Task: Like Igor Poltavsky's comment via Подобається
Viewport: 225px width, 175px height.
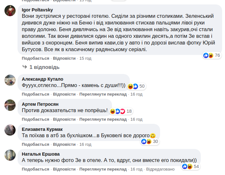Action: 35,58
